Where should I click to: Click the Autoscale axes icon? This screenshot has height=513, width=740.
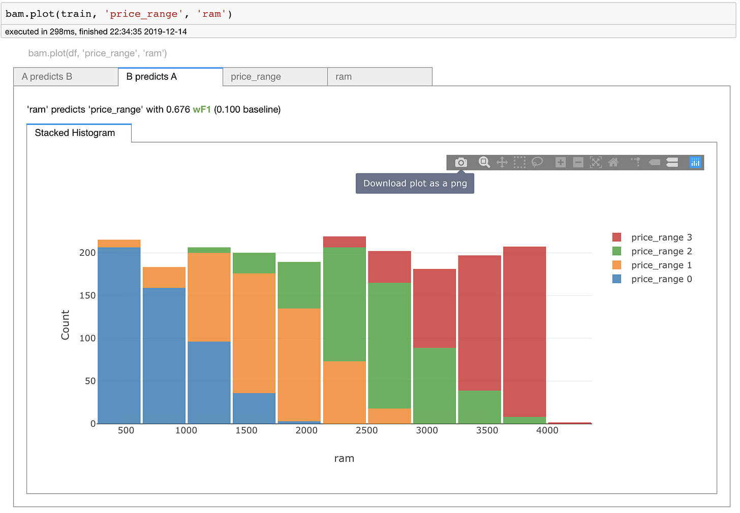click(x=596, y=162)
